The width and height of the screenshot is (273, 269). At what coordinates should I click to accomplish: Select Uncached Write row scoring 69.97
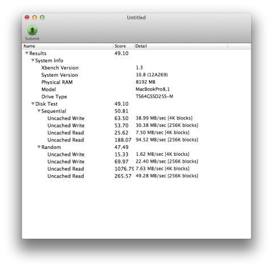(x=136, y=162)
